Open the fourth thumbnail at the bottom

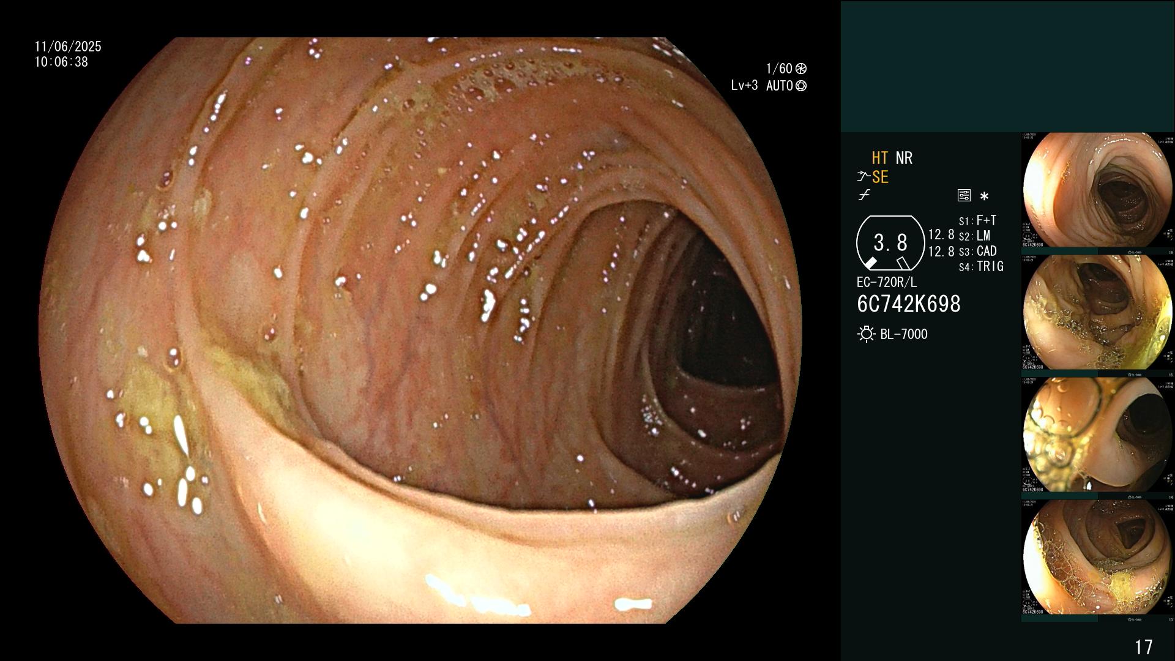[1097, 558]
